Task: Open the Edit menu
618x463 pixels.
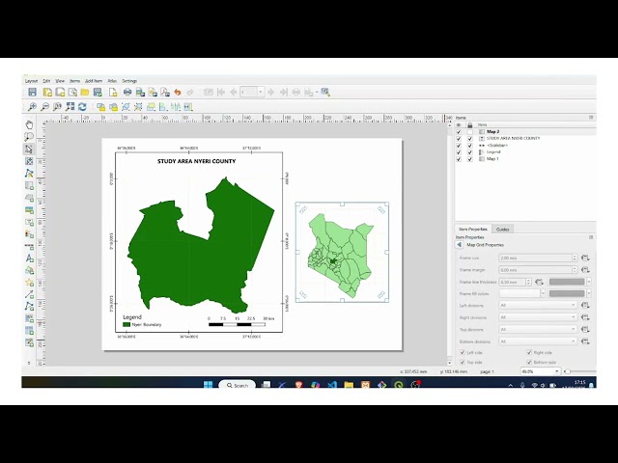Action: 46,81
